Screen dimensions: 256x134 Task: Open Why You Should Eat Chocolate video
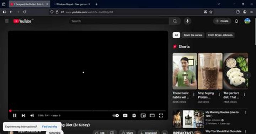pyautogui.click(x=223, y=132)
